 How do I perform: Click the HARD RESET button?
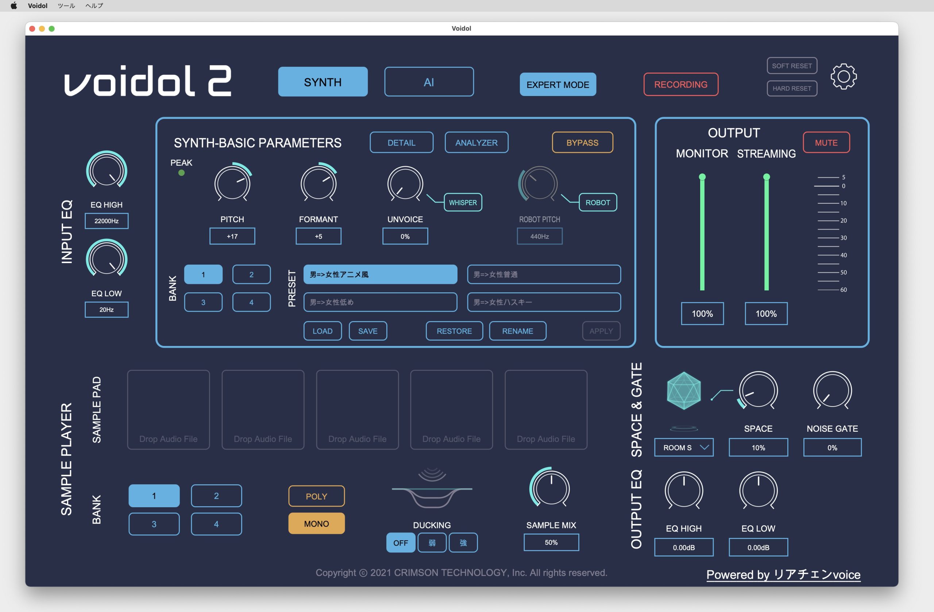coord(792,88)
